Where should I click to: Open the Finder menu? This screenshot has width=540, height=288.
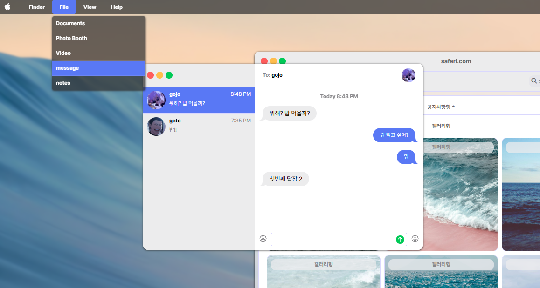[x=36, y=7]
